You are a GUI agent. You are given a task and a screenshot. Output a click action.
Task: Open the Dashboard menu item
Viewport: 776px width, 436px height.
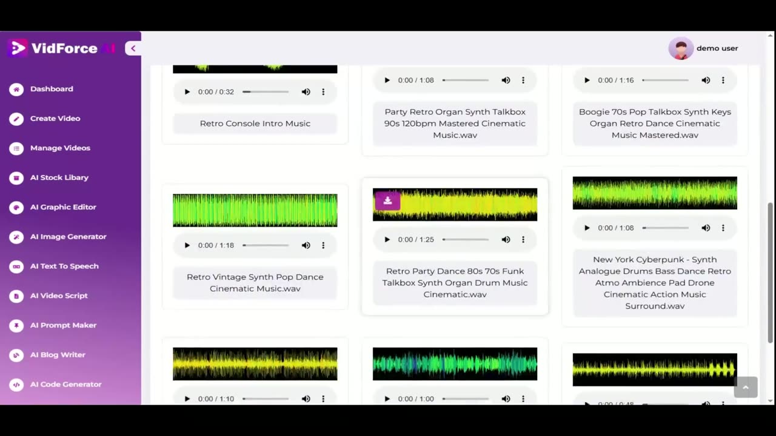pyautogui.click(x=52, y=89)
